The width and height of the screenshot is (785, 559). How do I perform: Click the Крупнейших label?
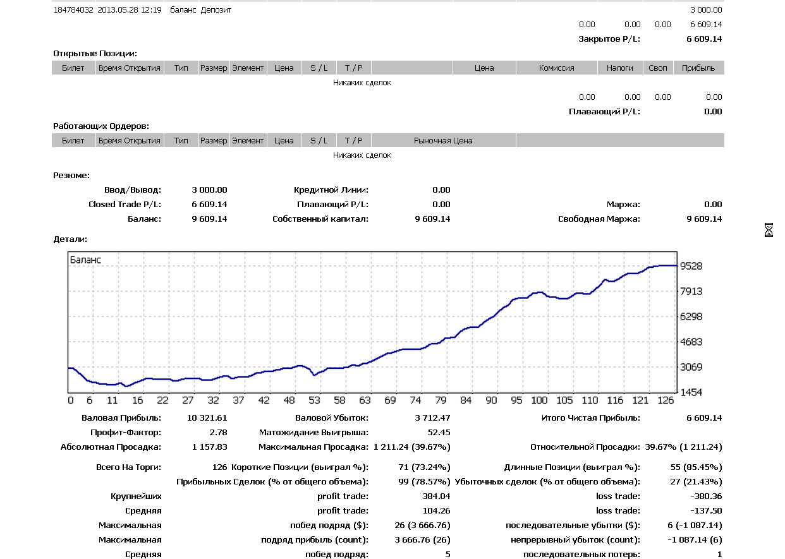[136, 496]
